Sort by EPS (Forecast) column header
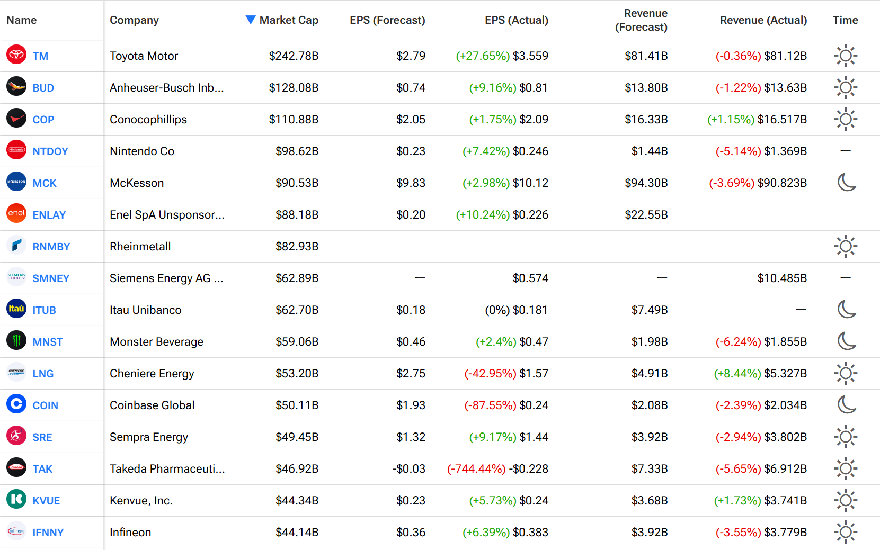The image size is (880, 550). [x=387, y=20]
